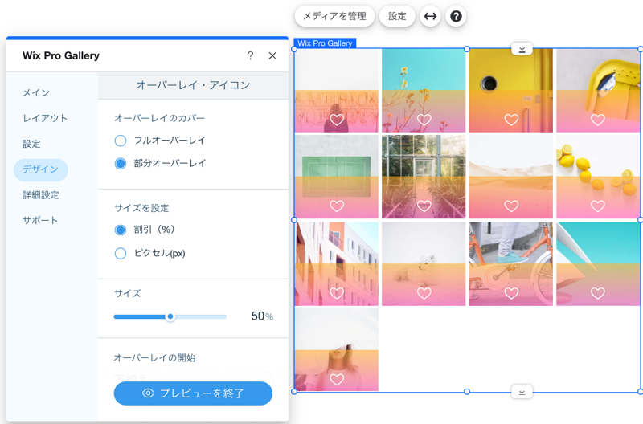Click the heart on the white hat woman image
643x424 pixels.
coord(337,380)
